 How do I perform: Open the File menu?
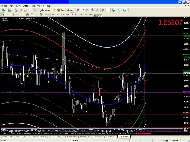pyautogui.click(x=5, y=6)
